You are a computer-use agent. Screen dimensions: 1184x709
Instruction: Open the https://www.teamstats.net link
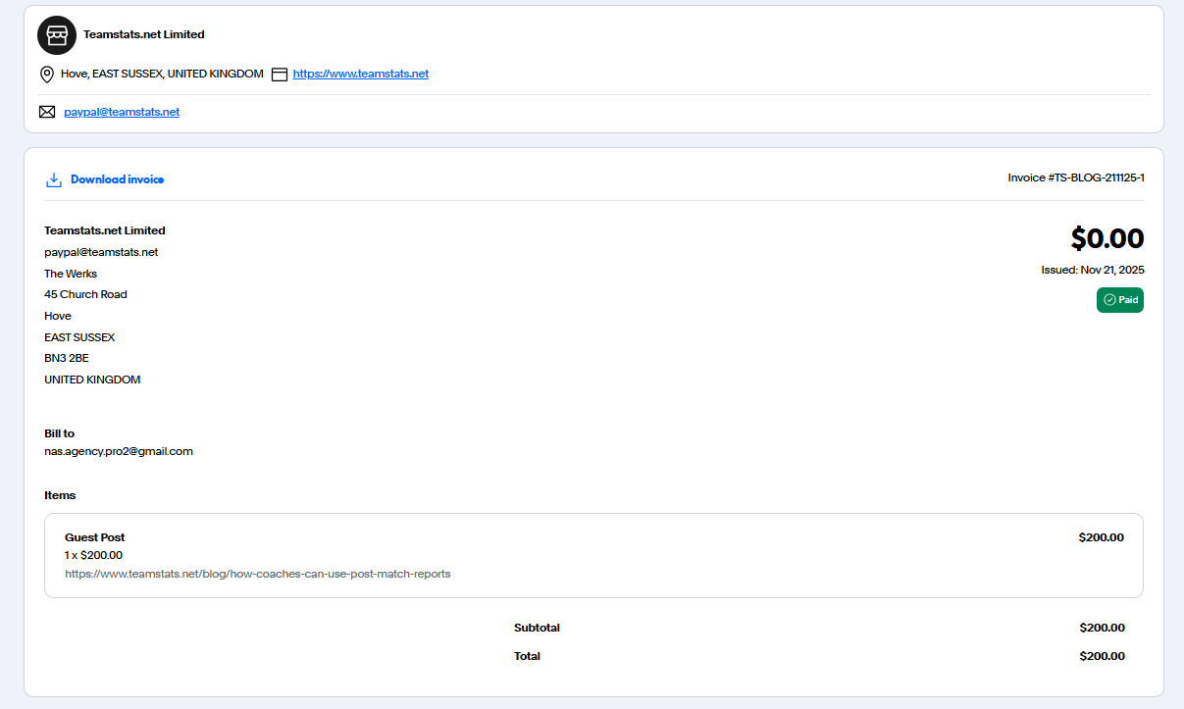(x=360, y=74)
